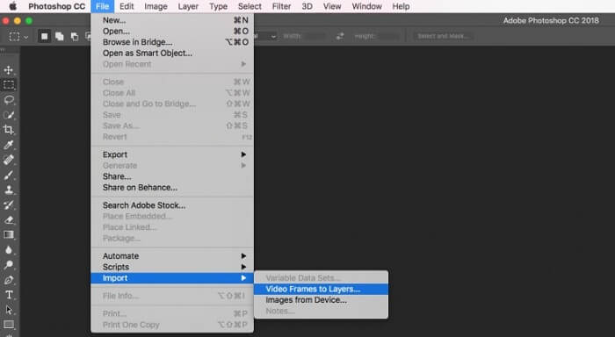
Task: Open the Edit menu
Action: point(127,6)
